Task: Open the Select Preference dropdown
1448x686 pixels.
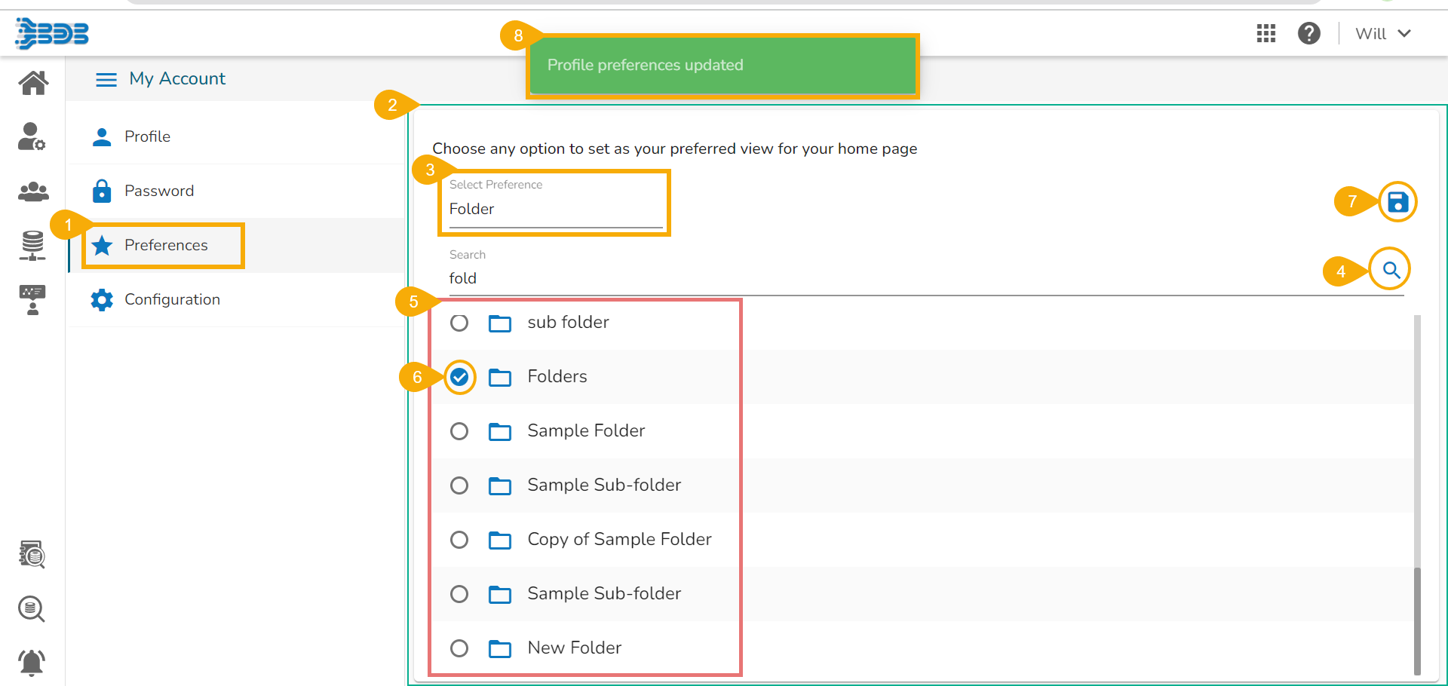Action: pyautogui.click(x=555, y=209)
